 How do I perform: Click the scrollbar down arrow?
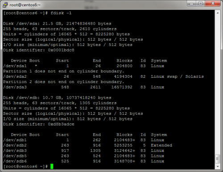coord(218,166)
